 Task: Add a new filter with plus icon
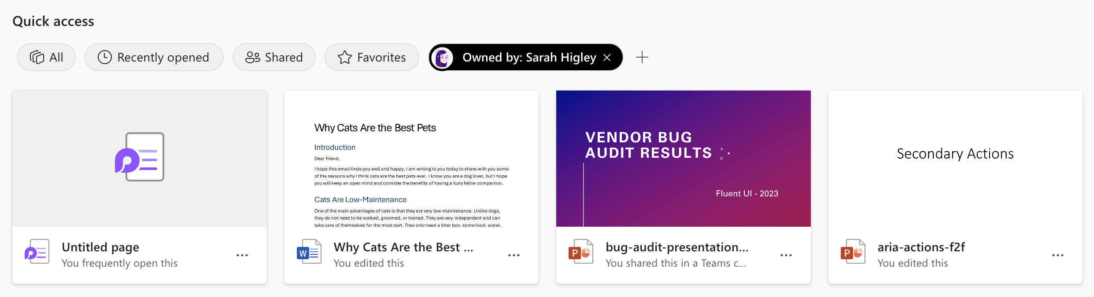642,57
